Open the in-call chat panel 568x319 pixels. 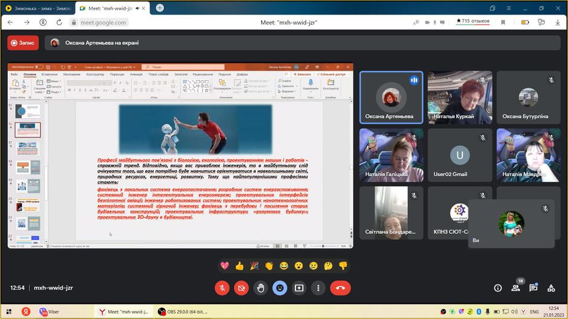point(533,288)
